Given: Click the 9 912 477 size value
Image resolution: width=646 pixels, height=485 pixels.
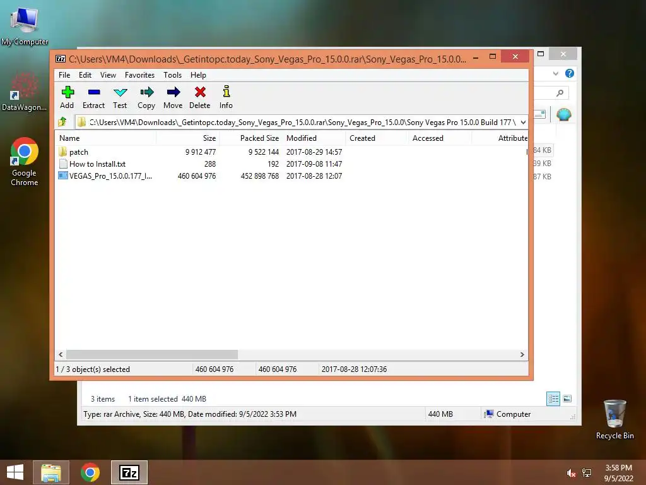Looking at the screenshot, I should [x=200, y=152].
